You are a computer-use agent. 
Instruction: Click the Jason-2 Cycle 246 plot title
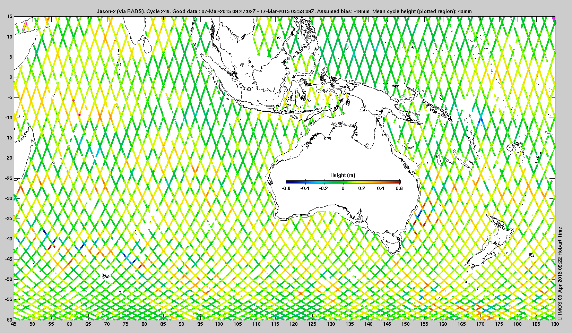pos(284,11)
